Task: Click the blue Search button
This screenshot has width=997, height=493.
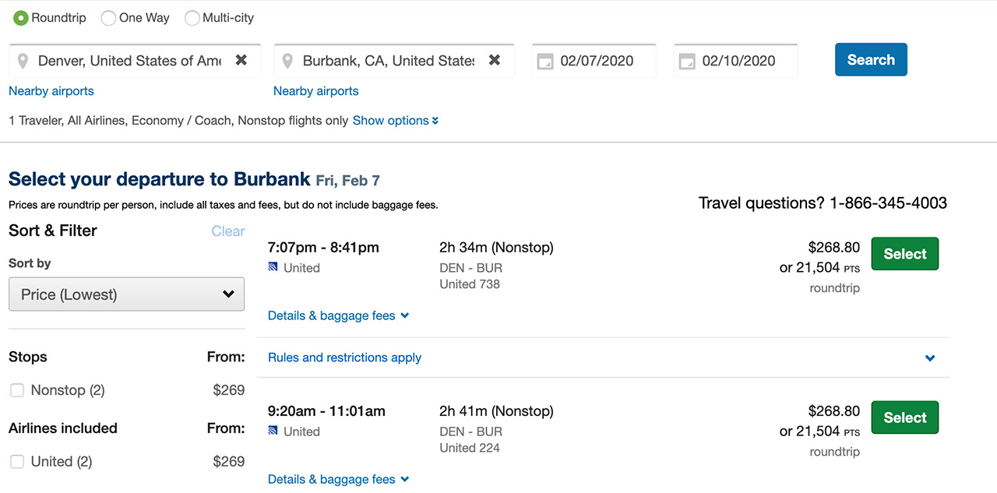Action: coord(871,59)
